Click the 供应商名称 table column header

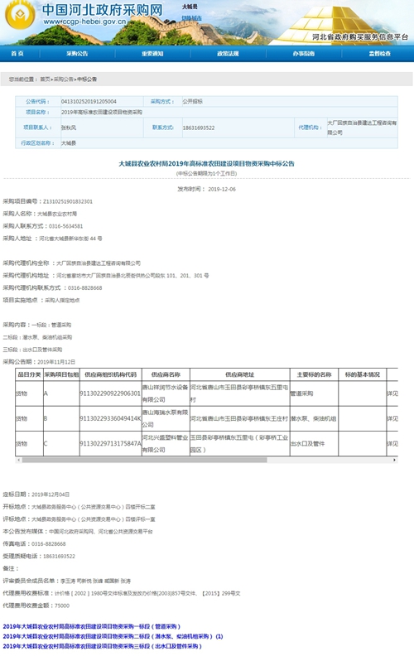pyautogui.click(x=166, y=374)
